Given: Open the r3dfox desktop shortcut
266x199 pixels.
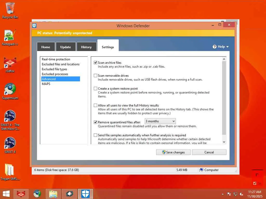Looking at the screenshot, I should point(10,65).
